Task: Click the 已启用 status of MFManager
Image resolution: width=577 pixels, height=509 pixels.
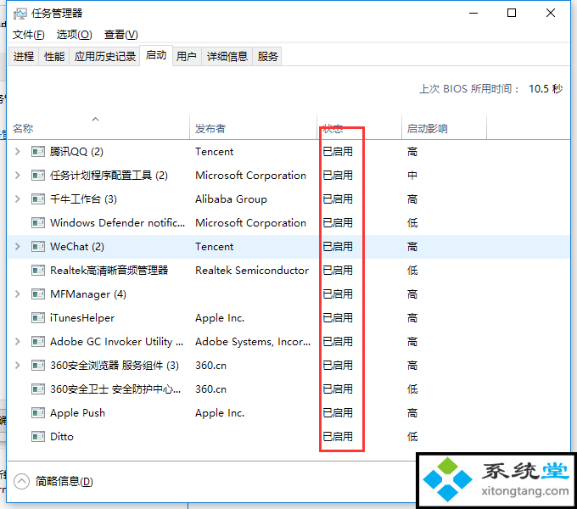Action: pos(338,294)
